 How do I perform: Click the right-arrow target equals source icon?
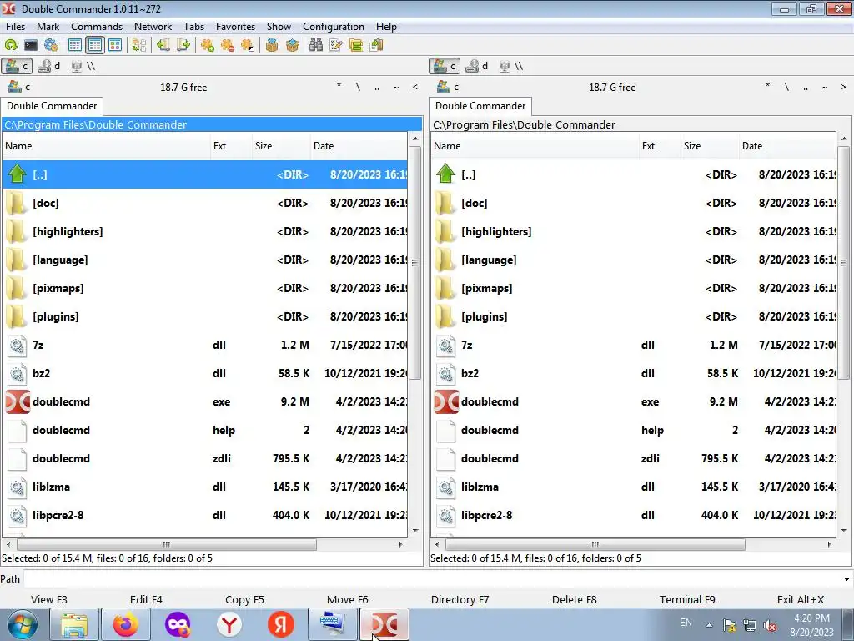(x=183, y=45)
